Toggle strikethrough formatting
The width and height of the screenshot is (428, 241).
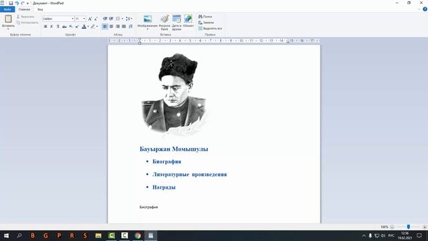pos(64,27)
